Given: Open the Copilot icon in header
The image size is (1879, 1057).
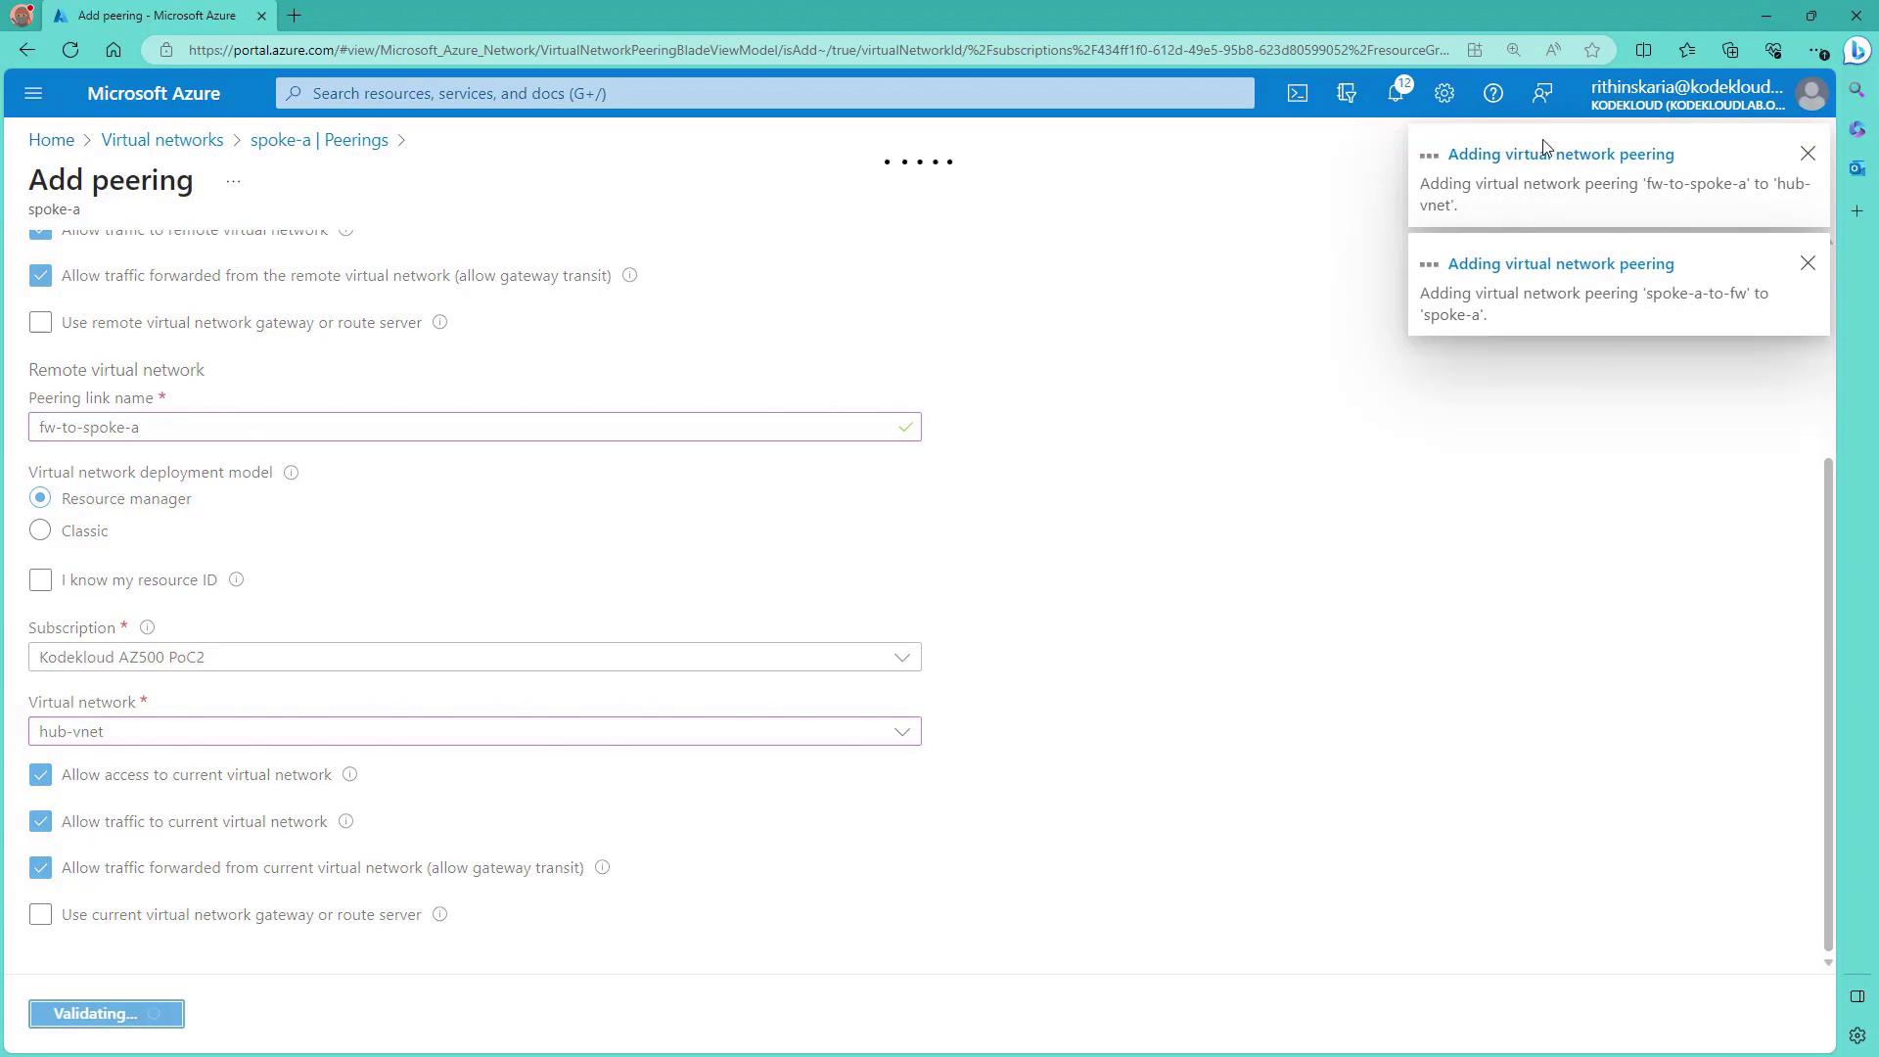Looking at the screenshot, I should 1346,93.
